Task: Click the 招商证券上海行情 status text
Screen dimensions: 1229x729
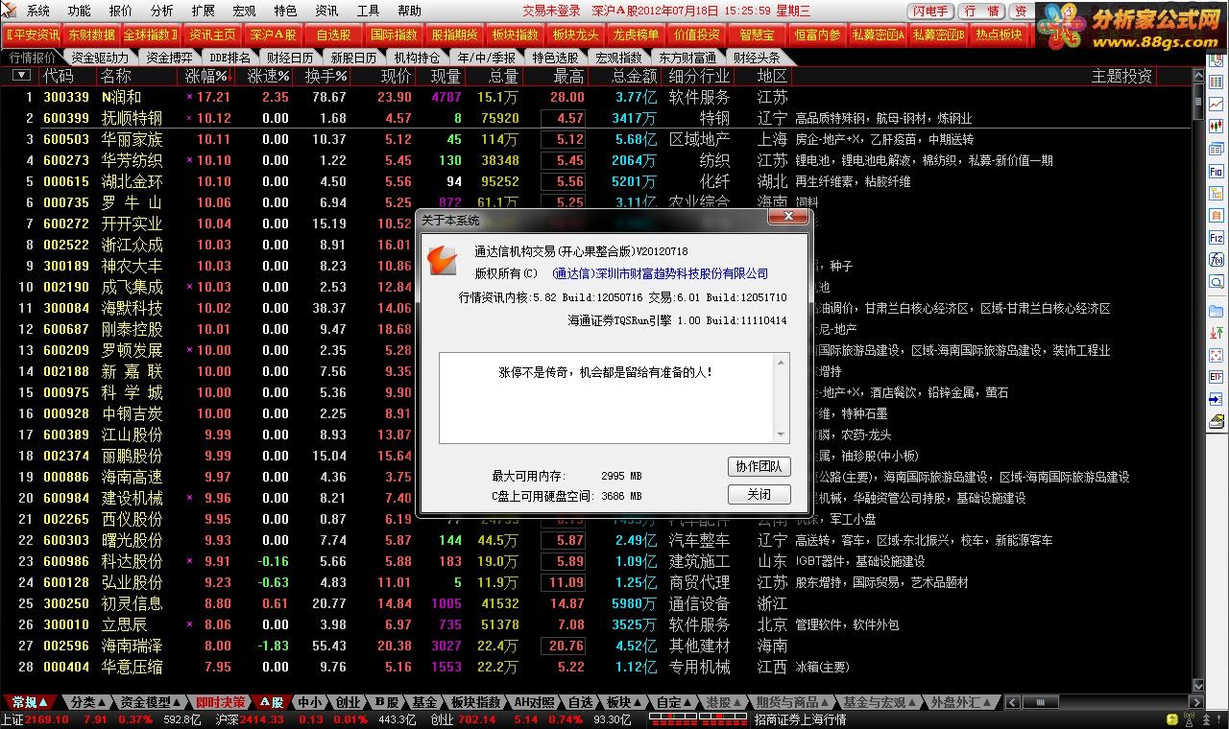Action: click(x=800, y=719)
